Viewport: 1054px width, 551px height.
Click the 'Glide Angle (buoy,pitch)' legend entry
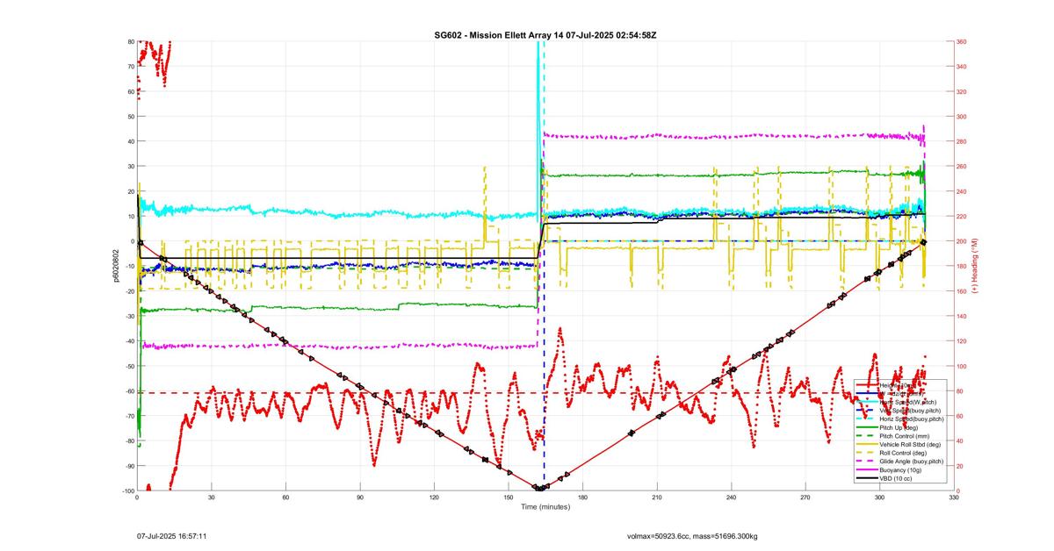912,462
